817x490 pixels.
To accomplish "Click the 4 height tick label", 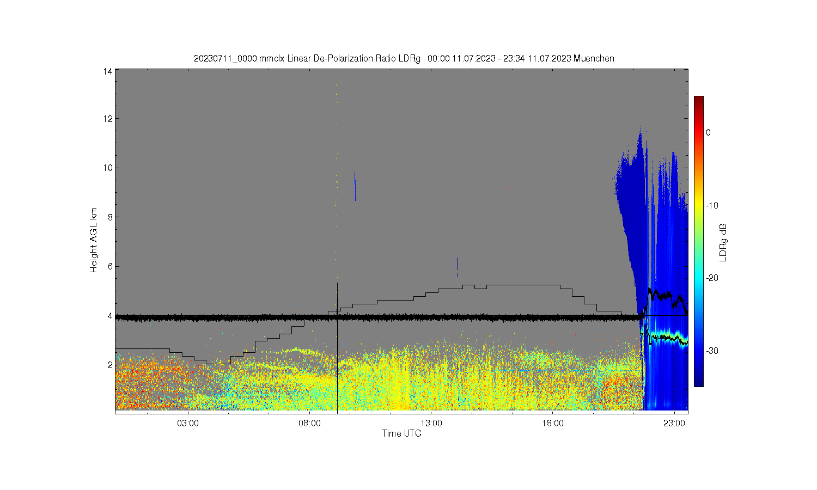I will pos(110,316).
